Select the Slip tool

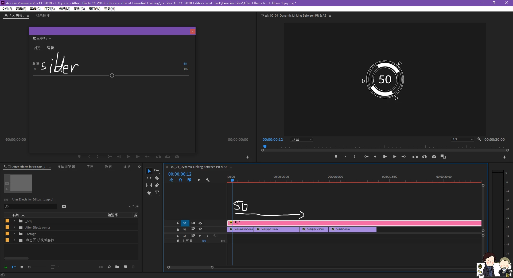[x=149, y=185]
